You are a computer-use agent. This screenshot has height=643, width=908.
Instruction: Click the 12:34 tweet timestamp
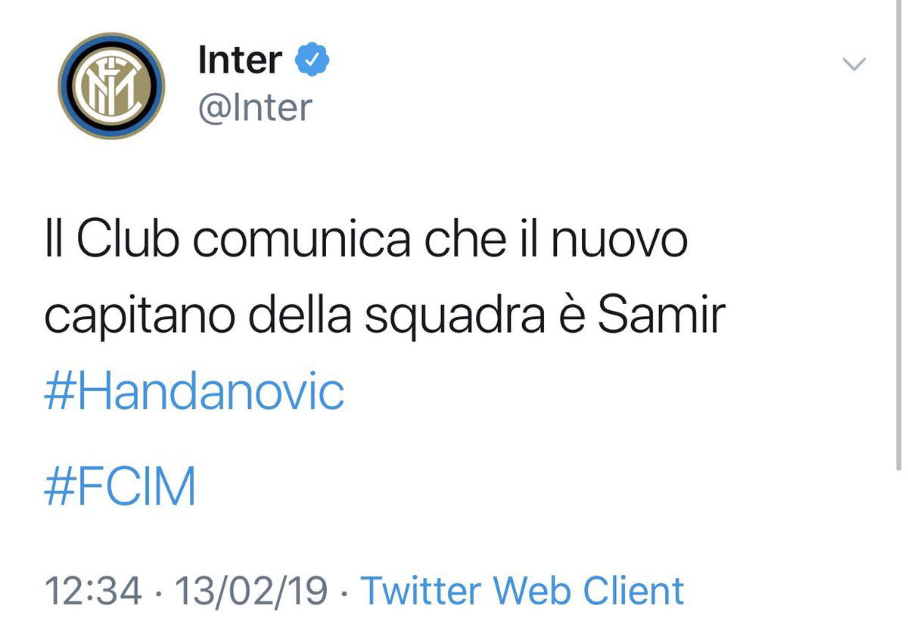coord(94,591)
